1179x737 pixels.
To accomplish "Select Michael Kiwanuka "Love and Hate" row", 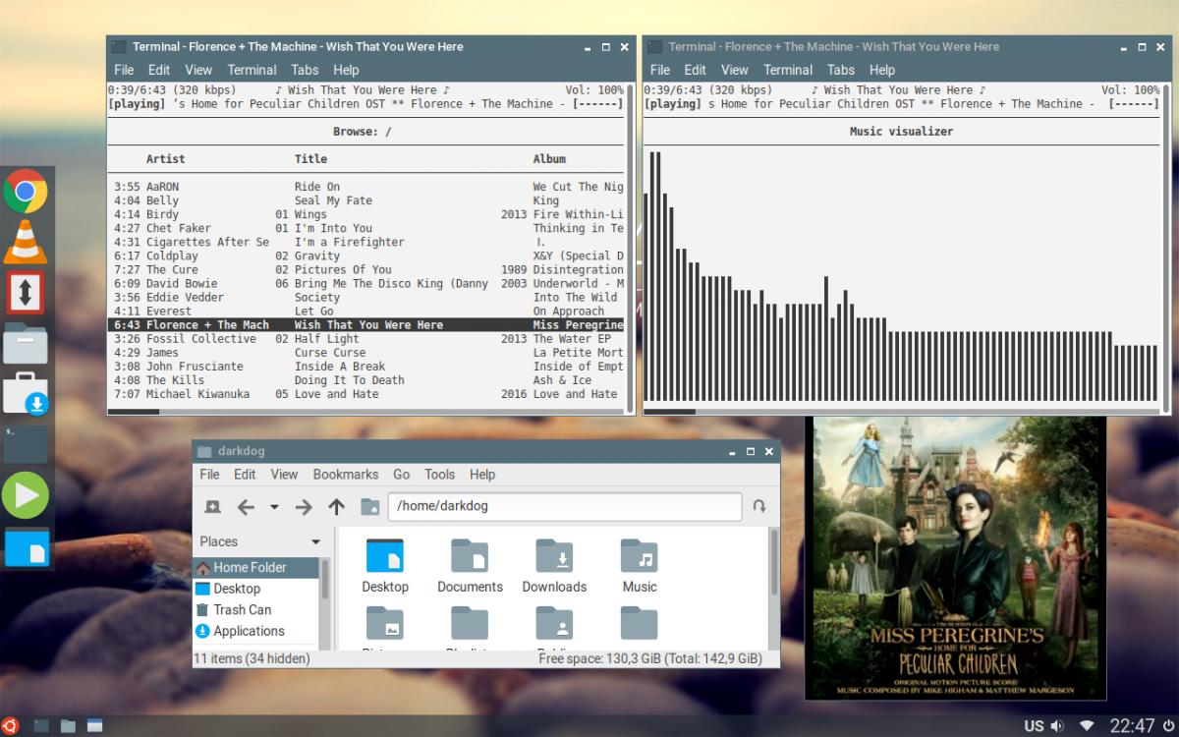I will tap(365, 393).
